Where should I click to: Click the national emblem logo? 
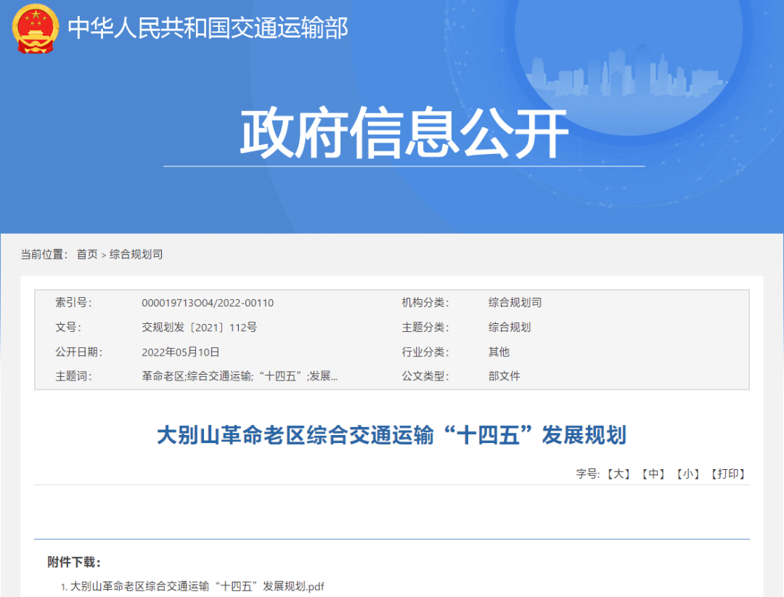click(x=36, y=28)
